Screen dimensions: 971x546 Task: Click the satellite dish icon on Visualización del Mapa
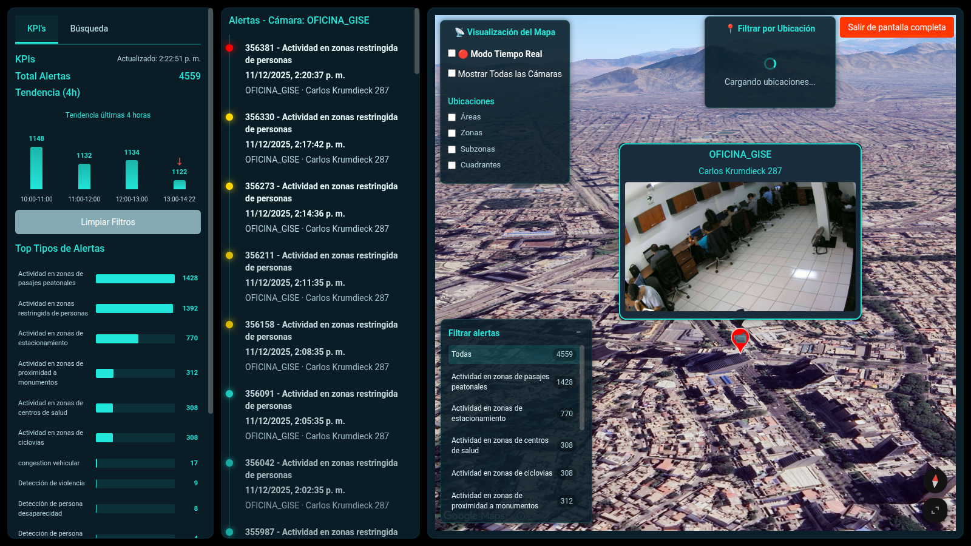pyautogui.click(x=459, y=32)
